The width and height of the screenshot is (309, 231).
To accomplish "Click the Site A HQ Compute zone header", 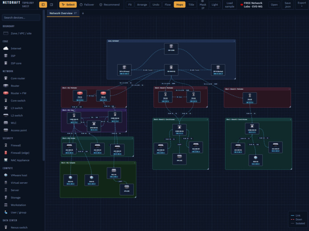I will [98, 163].
